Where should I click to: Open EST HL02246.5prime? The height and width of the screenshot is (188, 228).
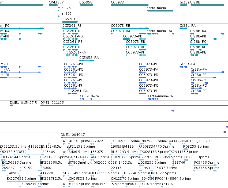(x=136, y=173)
